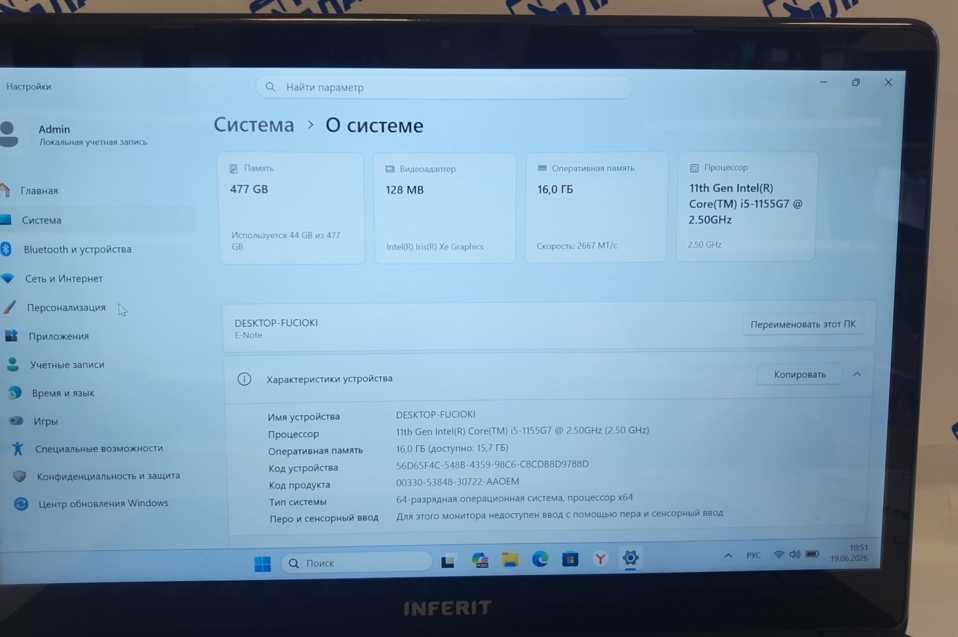The height and width of the screenshot is (637, 958).
Task: Open Microsoft Store from the taskbar
Action: click(x=570, y=559)
